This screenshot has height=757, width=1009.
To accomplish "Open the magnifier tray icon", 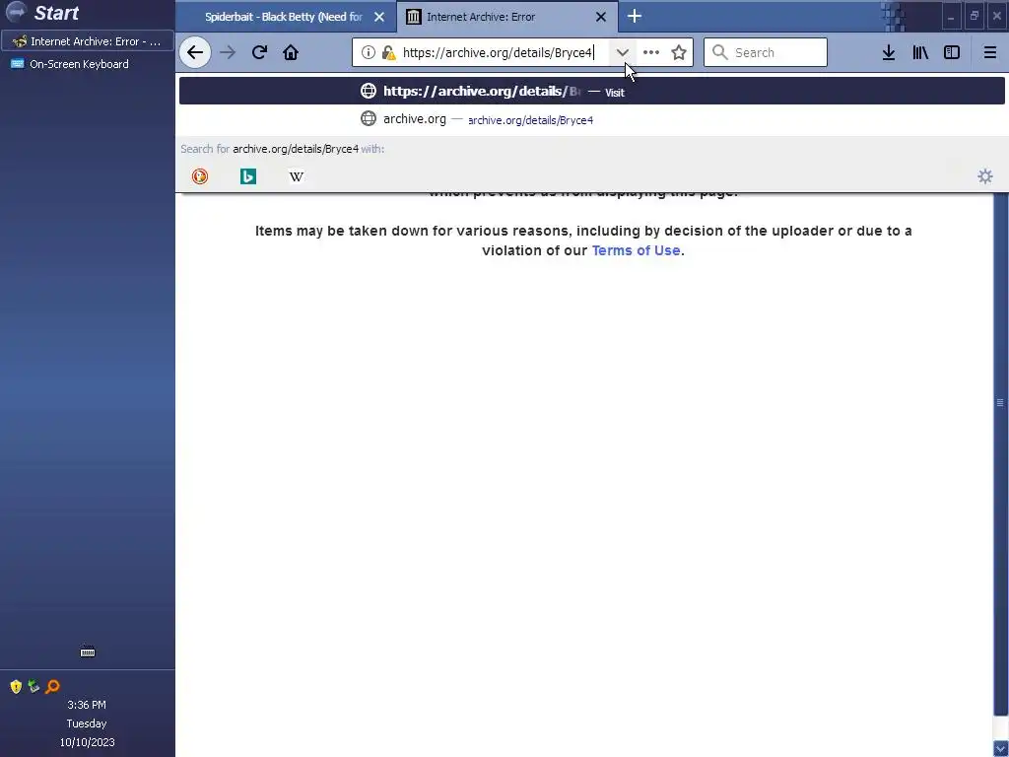I will click(53, 687).
